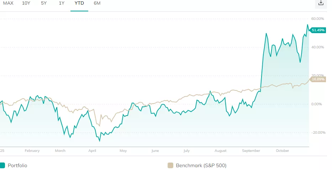Image resolution: width=332 pixels, height=170 pixels.
Task: Toggle the Portfolio series legend label
Action: coord(18,165)
